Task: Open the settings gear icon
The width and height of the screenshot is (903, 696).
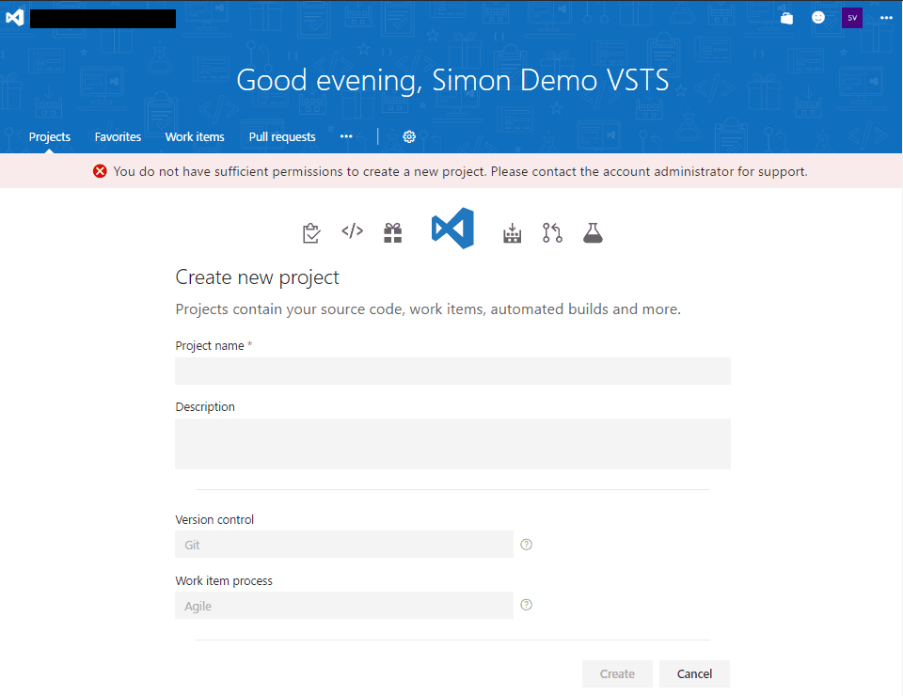Action: coord(409,136)
